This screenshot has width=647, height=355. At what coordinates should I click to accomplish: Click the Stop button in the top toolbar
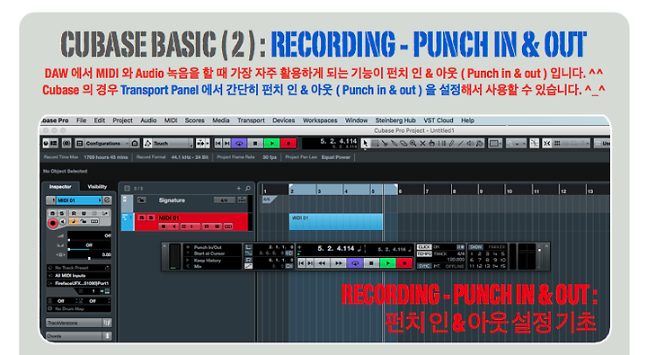[x=255, y=143]
